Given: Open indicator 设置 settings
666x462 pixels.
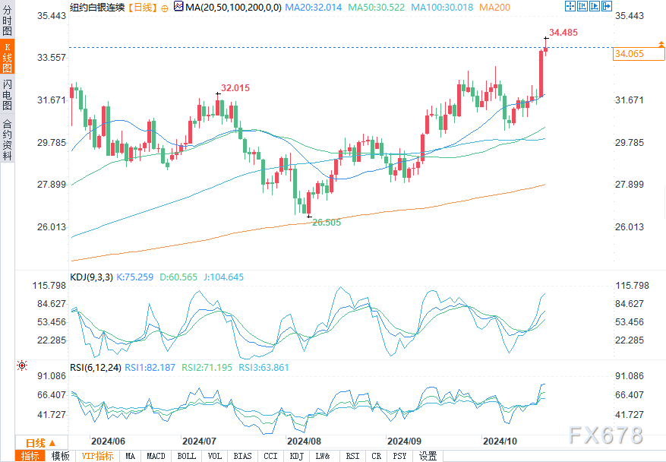Looking at the screenshot, I should tap(428, 456).
